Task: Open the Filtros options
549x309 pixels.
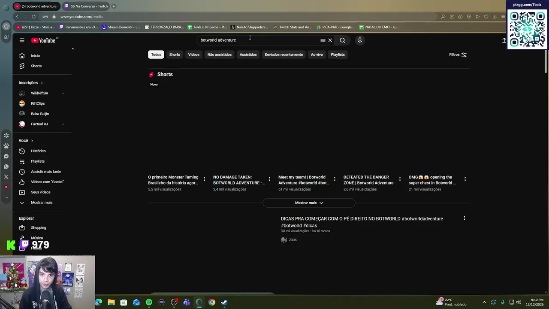Action: coord(458,55)
